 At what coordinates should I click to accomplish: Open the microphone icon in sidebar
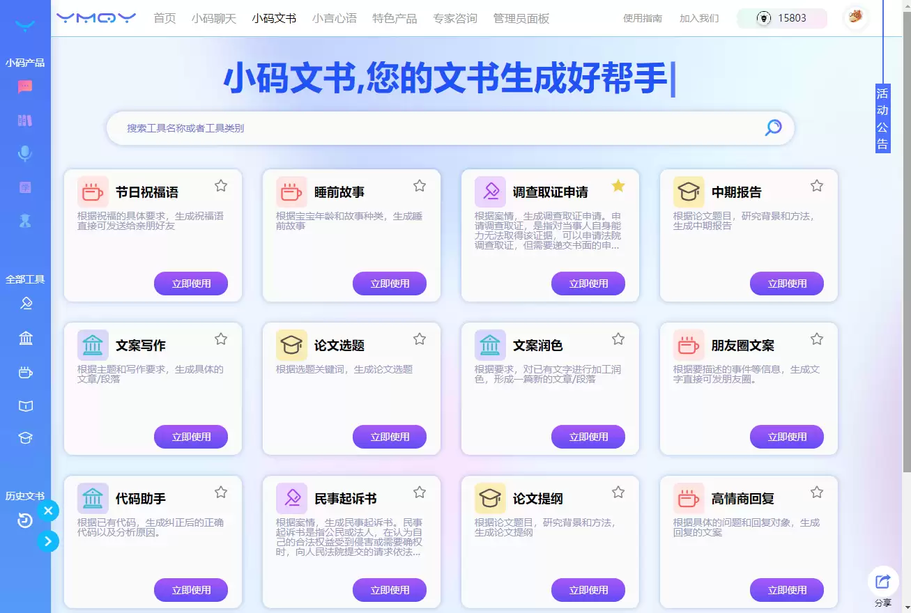click(25, 154)
